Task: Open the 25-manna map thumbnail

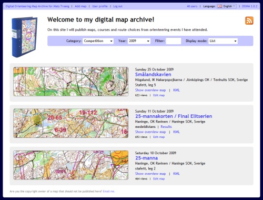Action: [71, 165]
